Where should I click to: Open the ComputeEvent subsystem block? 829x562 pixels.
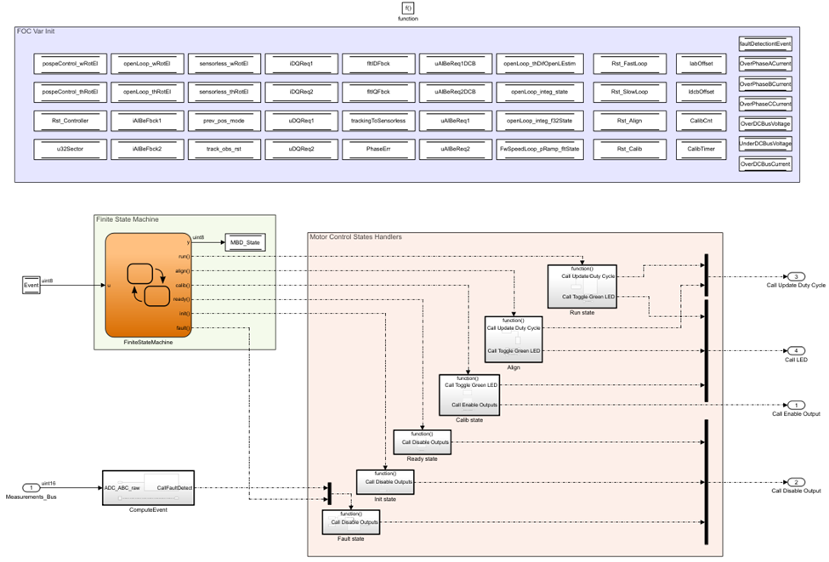click(148, 488)
